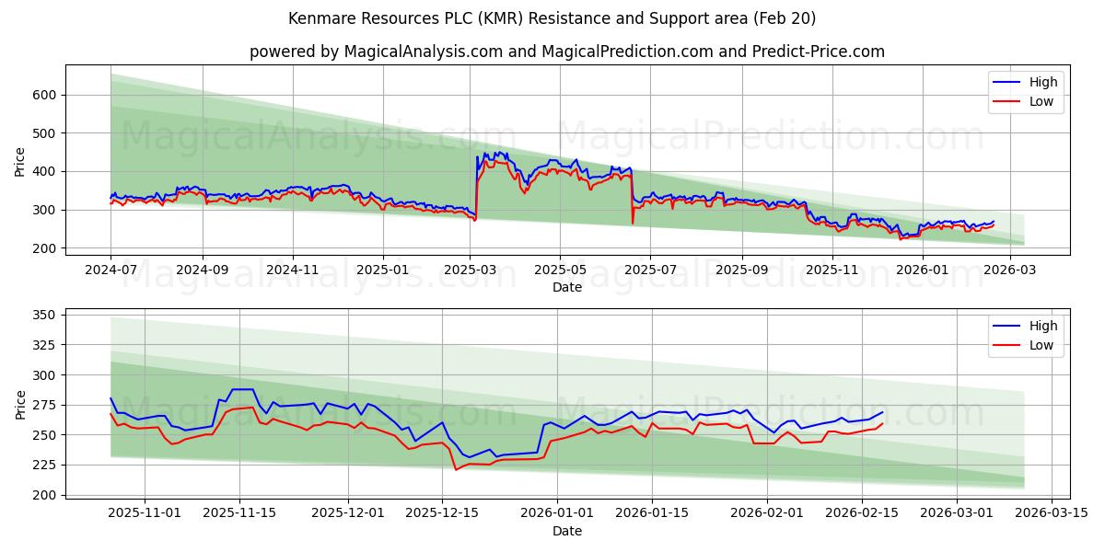Click the '2026-03' x-axis label of the top chart
The image size is (1105, 552).
[1010, 270]
